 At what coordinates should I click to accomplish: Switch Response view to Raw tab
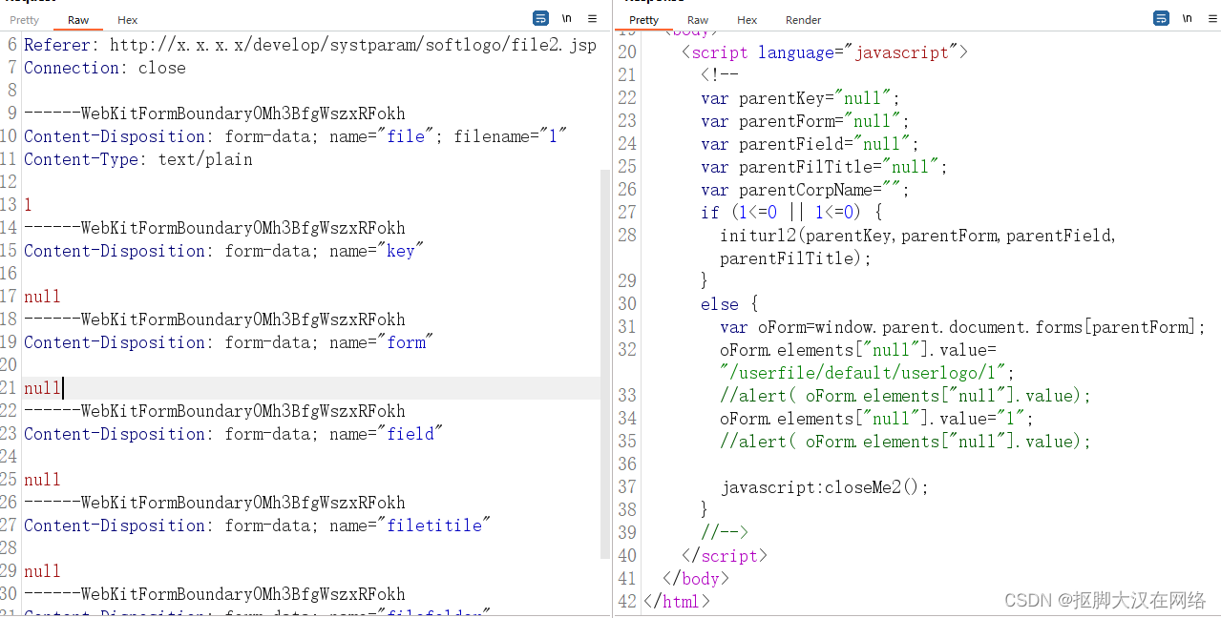[x=698, y=20]
